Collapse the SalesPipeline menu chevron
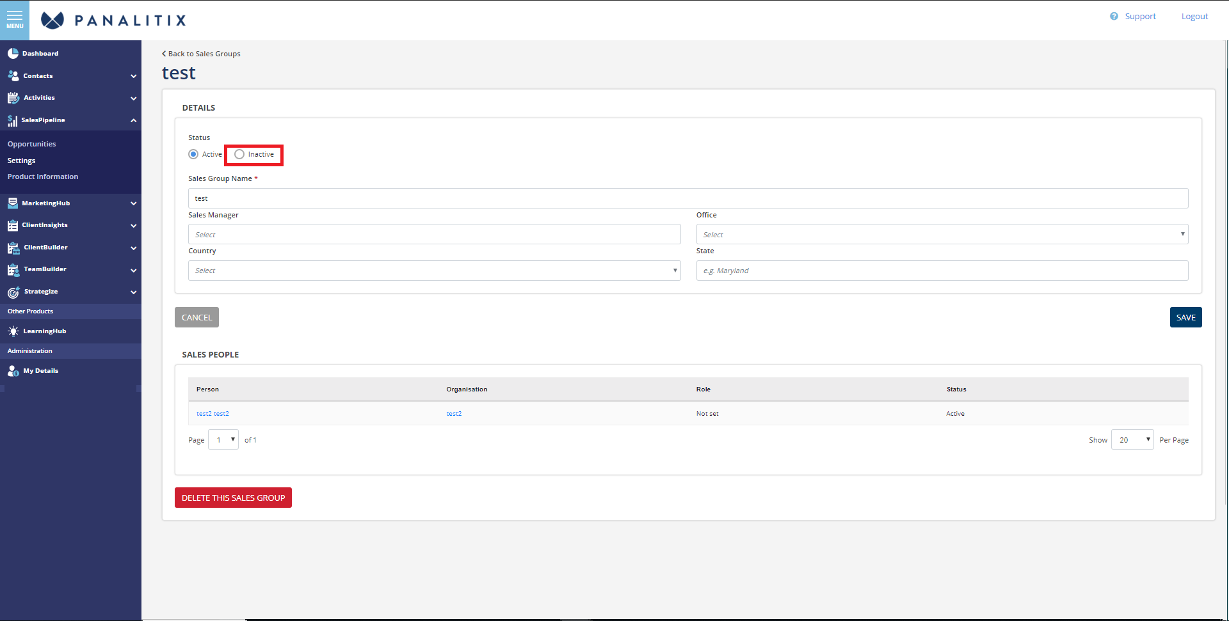The image size is (1229, 621). (133, 120)
